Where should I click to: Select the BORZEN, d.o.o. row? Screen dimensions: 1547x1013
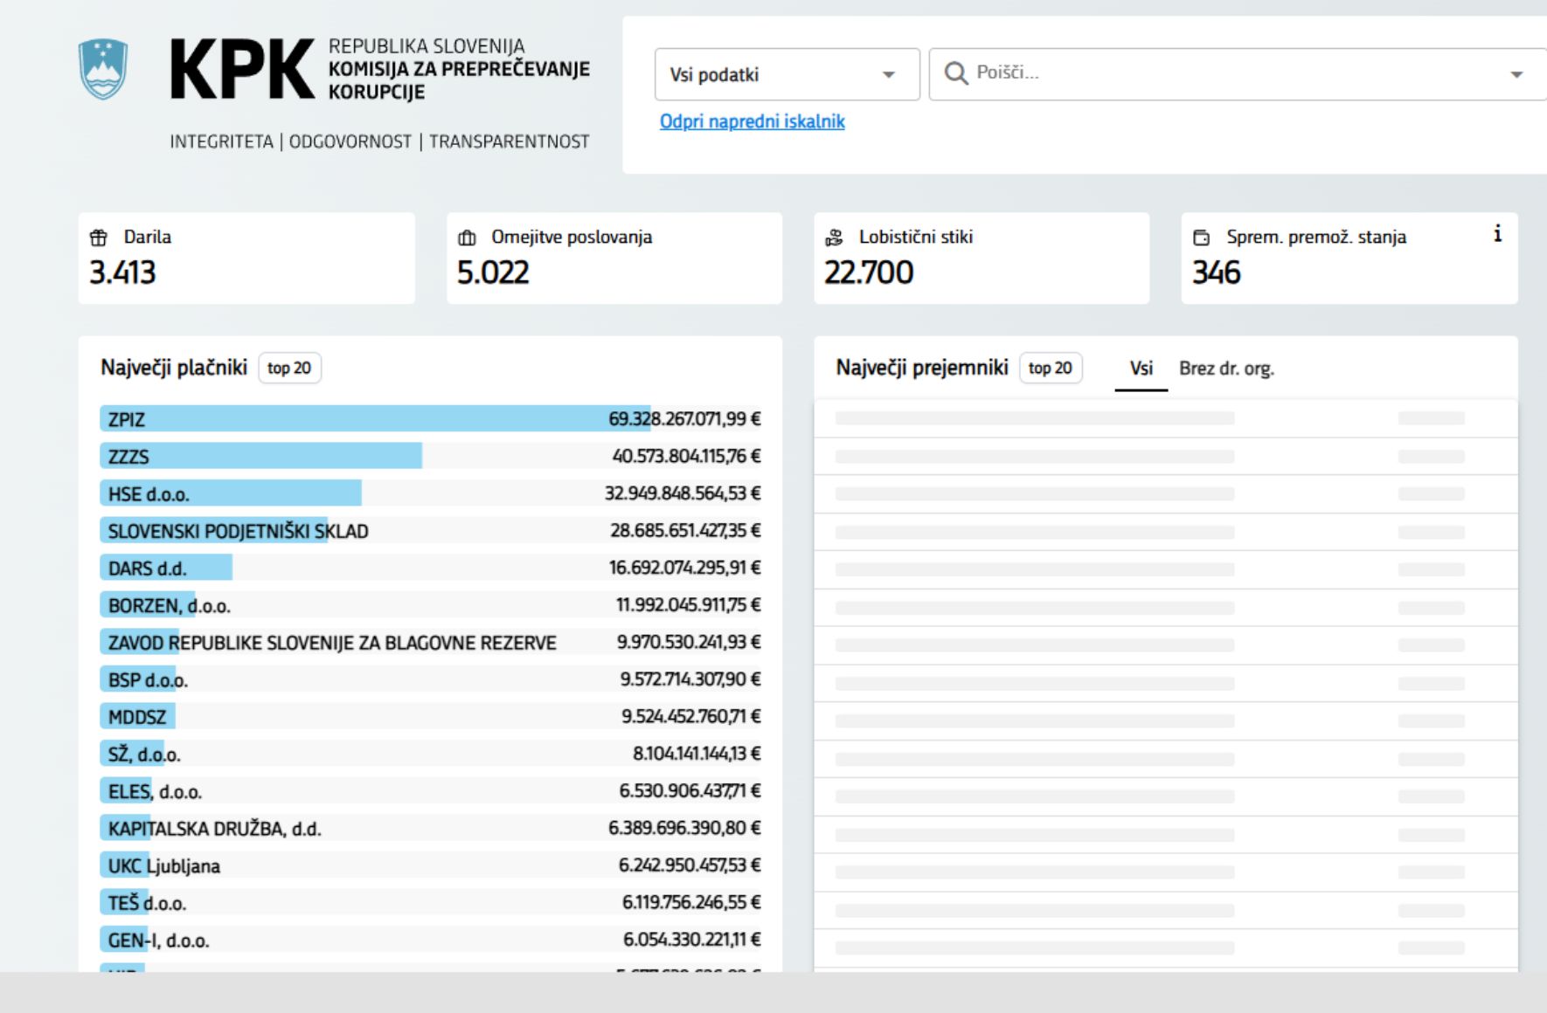pos(430,604)
